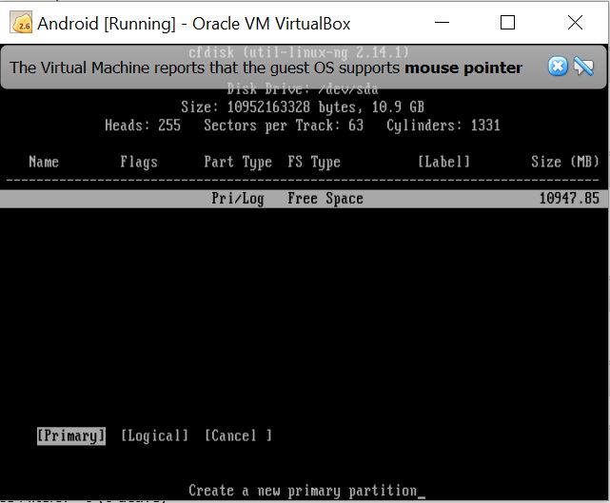The height and width of the screenshot is (503, 610).
Task: Click the 10947.85 size value
Action: click(569, 199)
